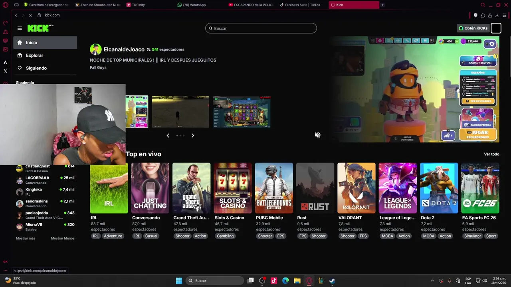Screen dimensions: 511x287
Task: Open paolaojedda channel in sidebar
Action: tap(45, 215)
